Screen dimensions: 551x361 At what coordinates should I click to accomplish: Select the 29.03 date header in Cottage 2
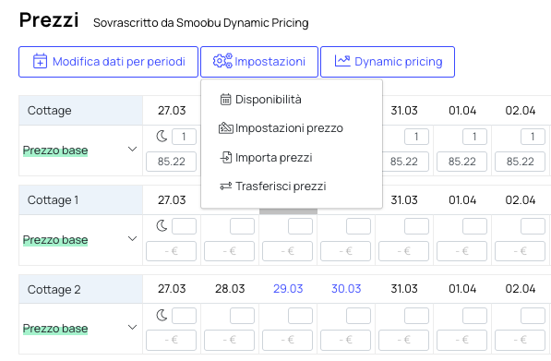[x=288, y=289]
